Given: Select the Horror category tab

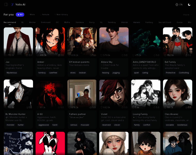Looking at the screenshot, I should (125, 22).
